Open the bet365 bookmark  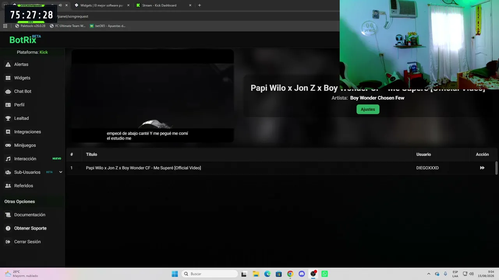[x=108, y=26]
